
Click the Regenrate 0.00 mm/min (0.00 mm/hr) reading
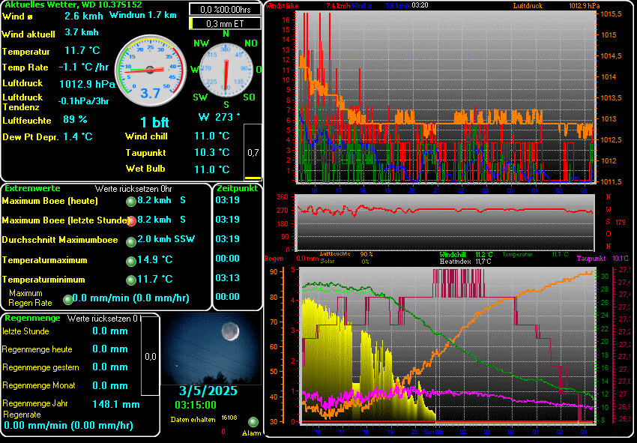68,426
